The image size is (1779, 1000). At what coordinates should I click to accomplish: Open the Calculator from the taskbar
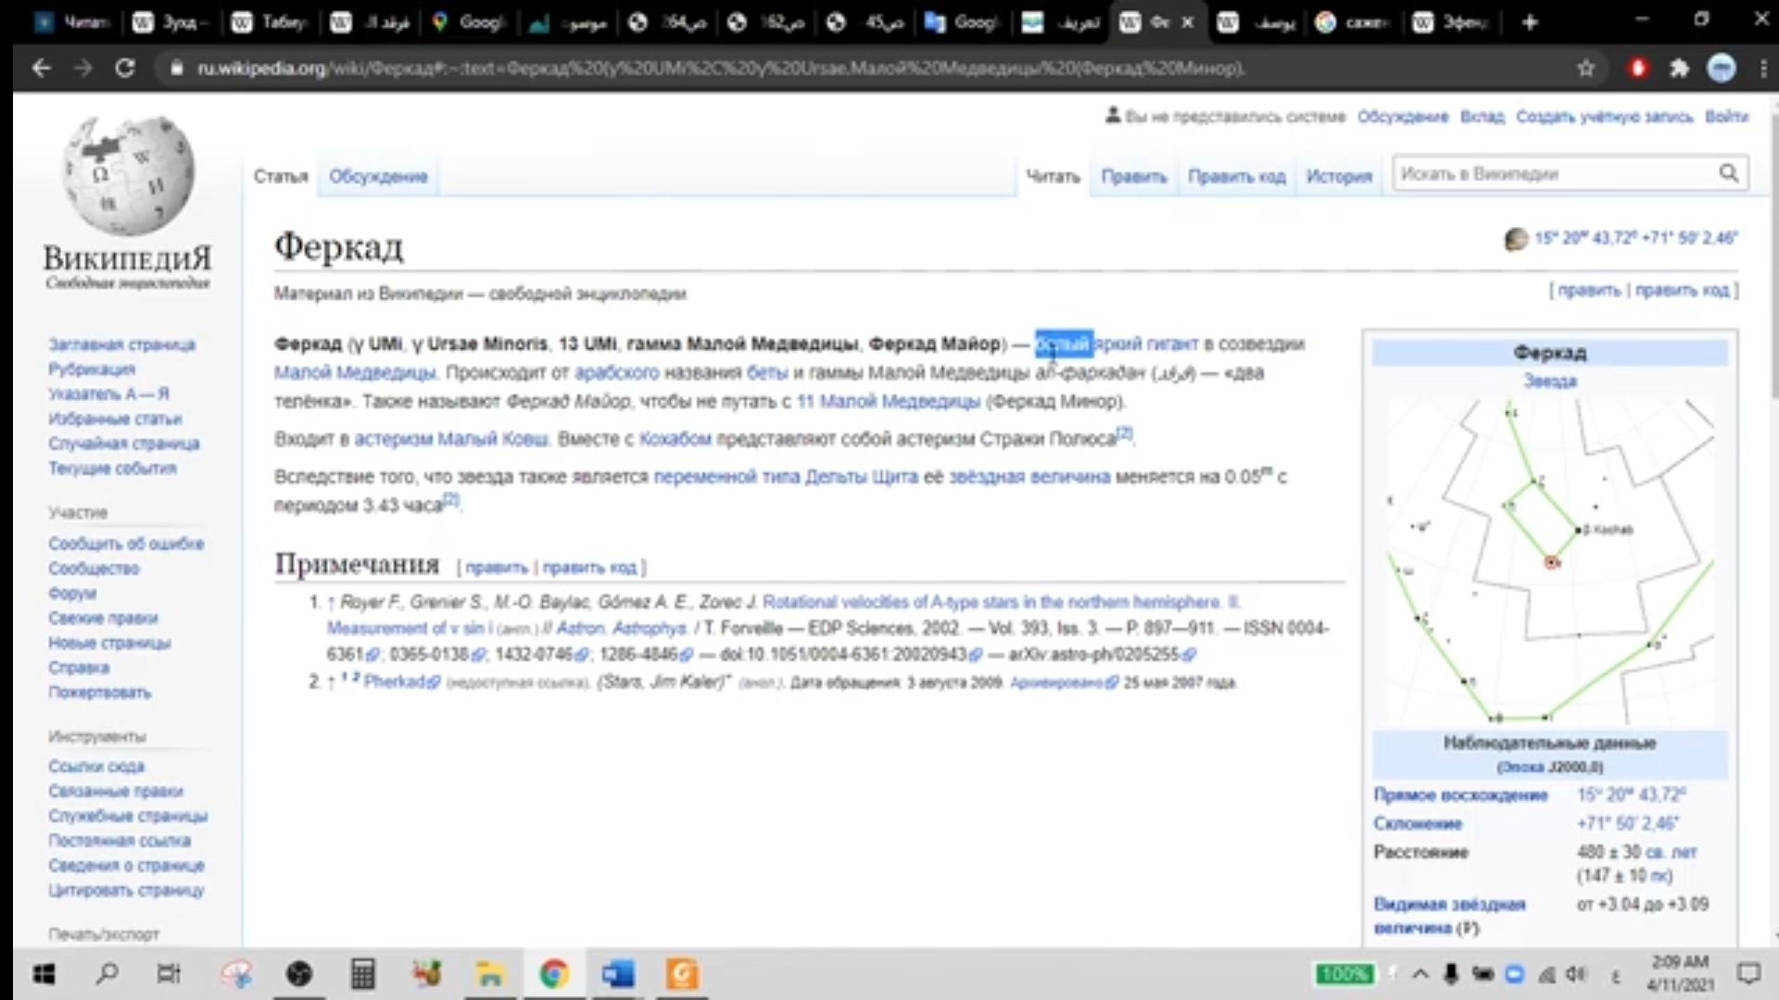pyautogui.click(x=362, y=974)
